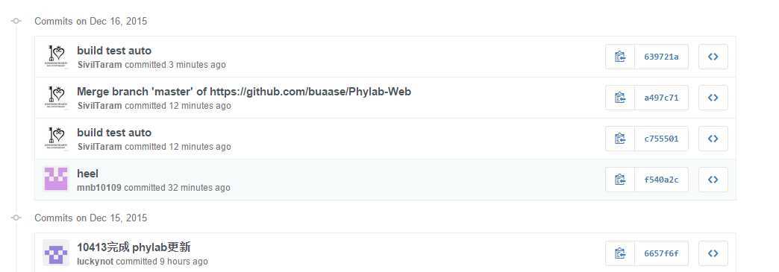The image size is (779, 272).
Task: Click the purple mnb10109 avatar thumbnail
Action: click(x=56, y=179)
